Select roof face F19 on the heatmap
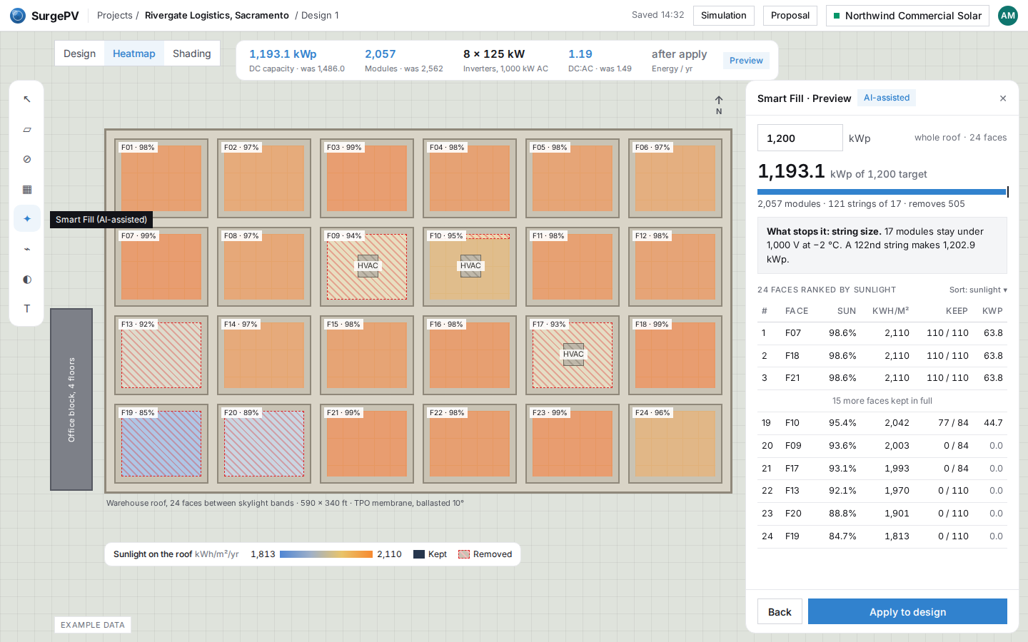Image resolution: width=1028 pixels, height=642 pixels. [x=161, y=444]
